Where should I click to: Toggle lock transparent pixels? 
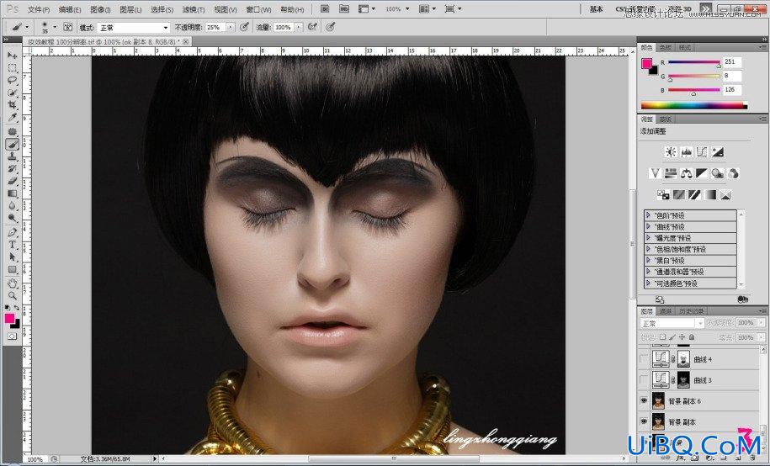pyautogui.click(x=662, y=337)
